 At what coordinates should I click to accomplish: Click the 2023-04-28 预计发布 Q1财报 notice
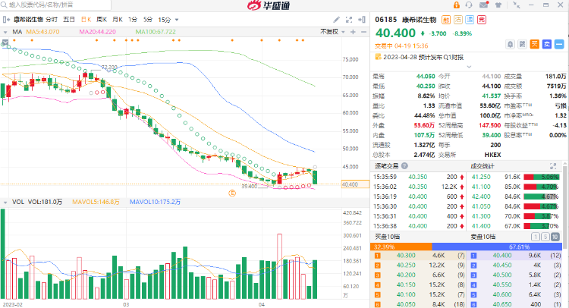click(x=423, y=57)
